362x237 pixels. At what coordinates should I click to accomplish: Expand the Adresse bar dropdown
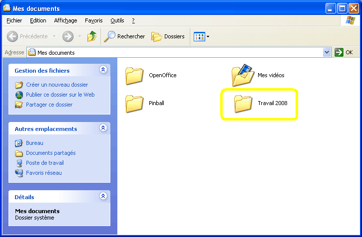coord(327,52)
